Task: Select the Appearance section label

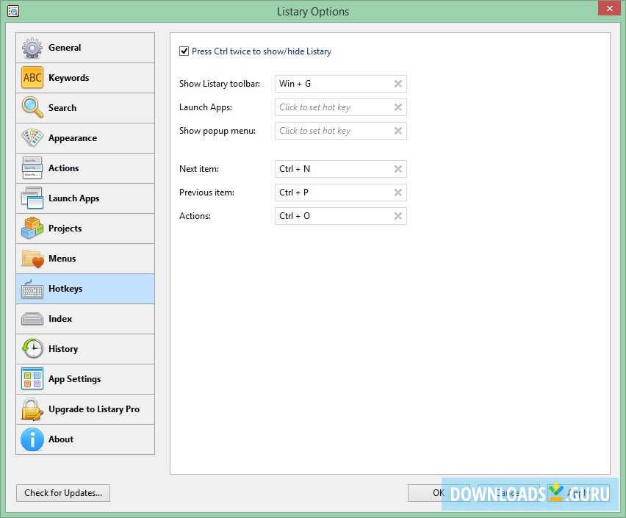Action: (73, 138)
